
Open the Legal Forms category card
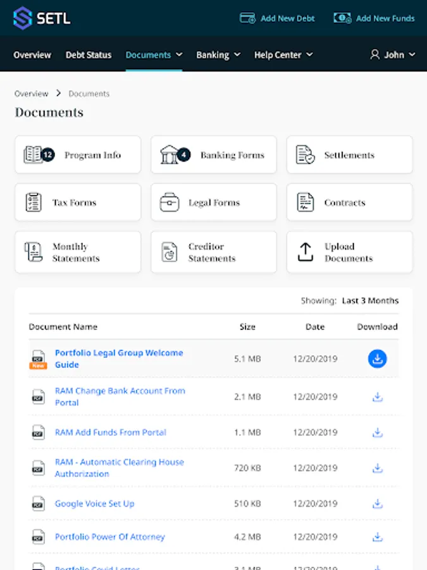[214, 202]
